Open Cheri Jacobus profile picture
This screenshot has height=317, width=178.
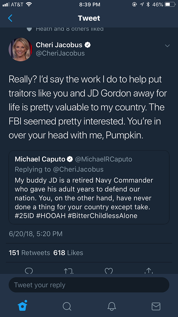click(20, 49)
